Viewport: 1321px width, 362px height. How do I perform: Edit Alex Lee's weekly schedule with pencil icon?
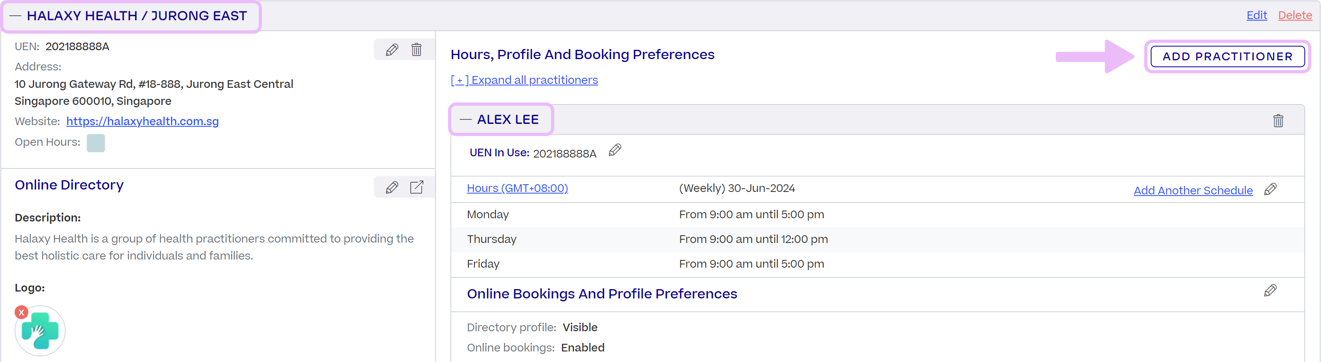coord(1271,189)
